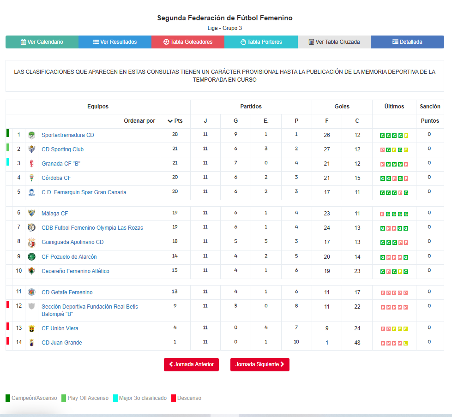Click the CF Pozuelo de Alarcón crest icon
The image size is (452, 417).
point(32,256)
